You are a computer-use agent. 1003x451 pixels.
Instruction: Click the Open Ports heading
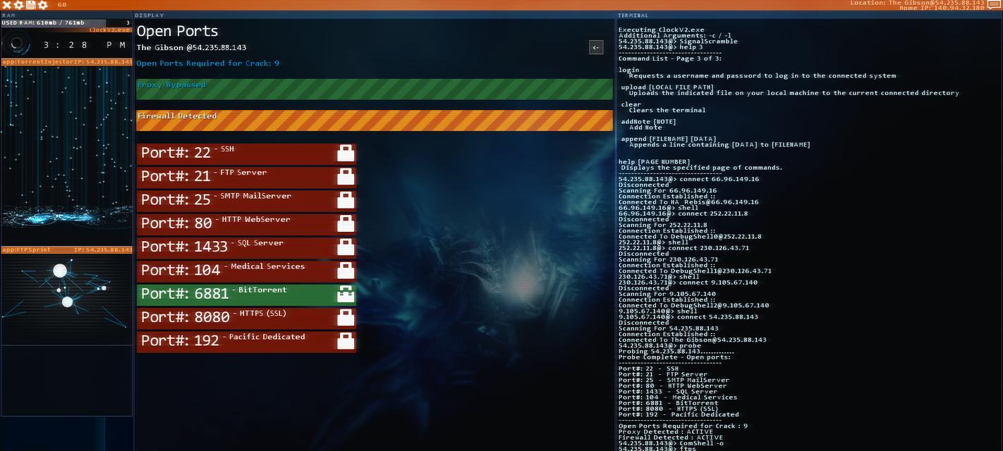tap(177, 31)
